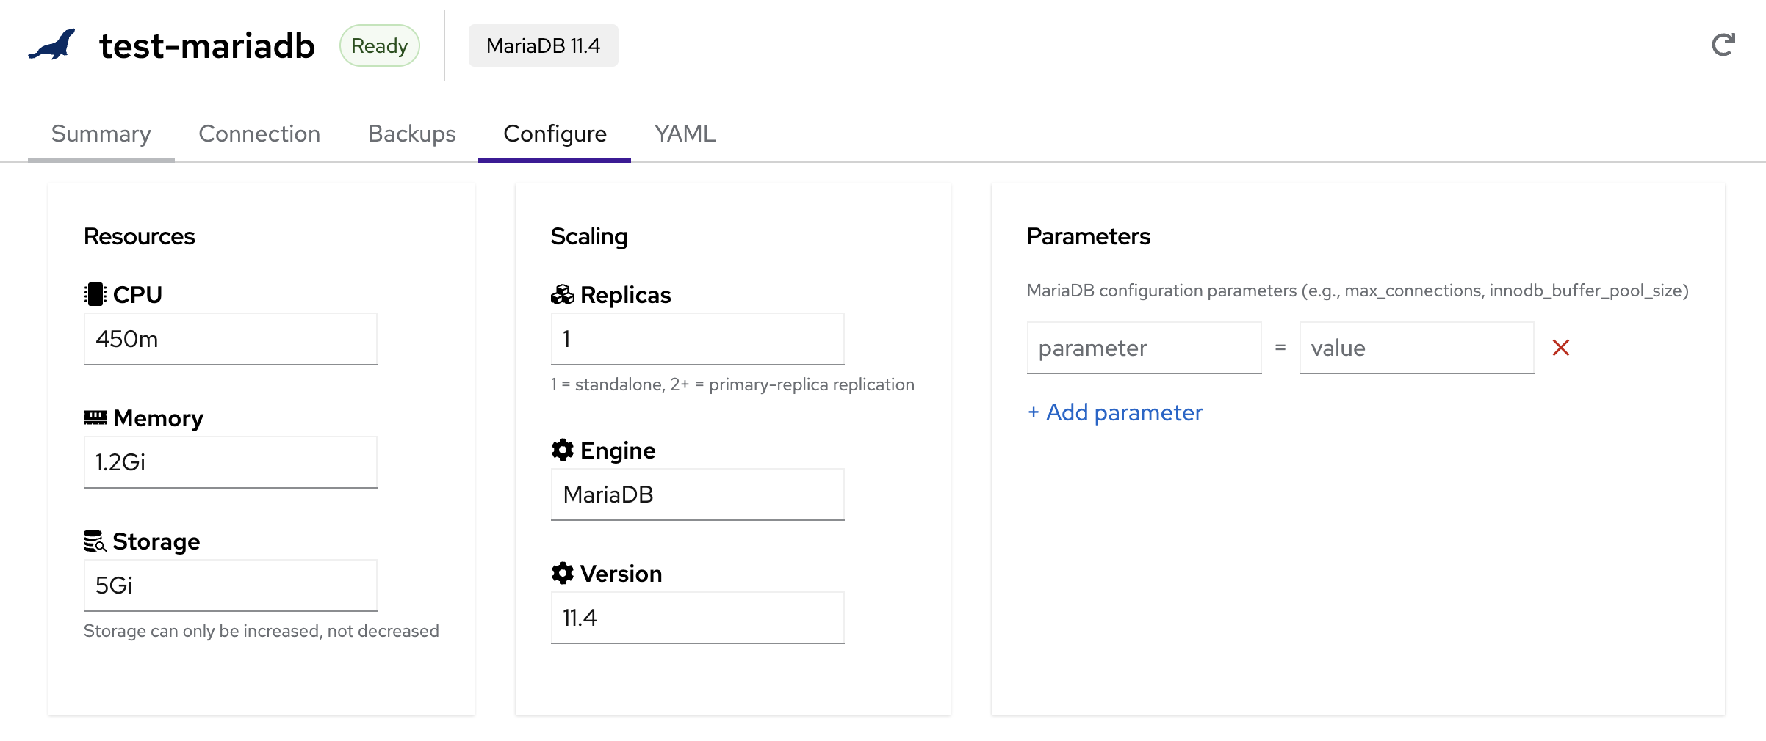The height and width of the screenshot is (741, 1766).
Task: Remove the parameter row with red X
Action: click(x=1560, y=348)
